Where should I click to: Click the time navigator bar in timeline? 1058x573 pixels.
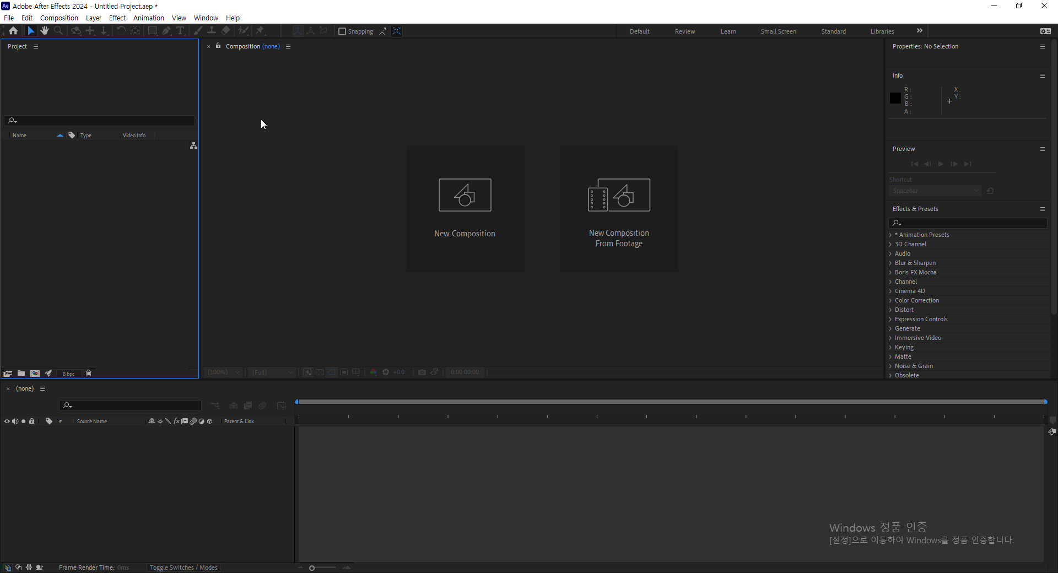click(x=671, y=402)
